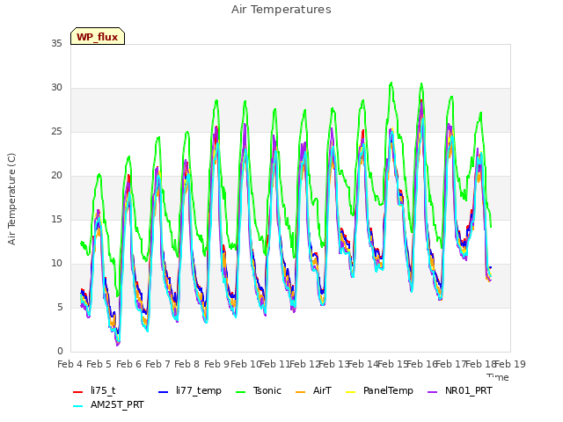Click the Air Temperature (C) axis label
The image size is (563, 422).
pos(11,200)
